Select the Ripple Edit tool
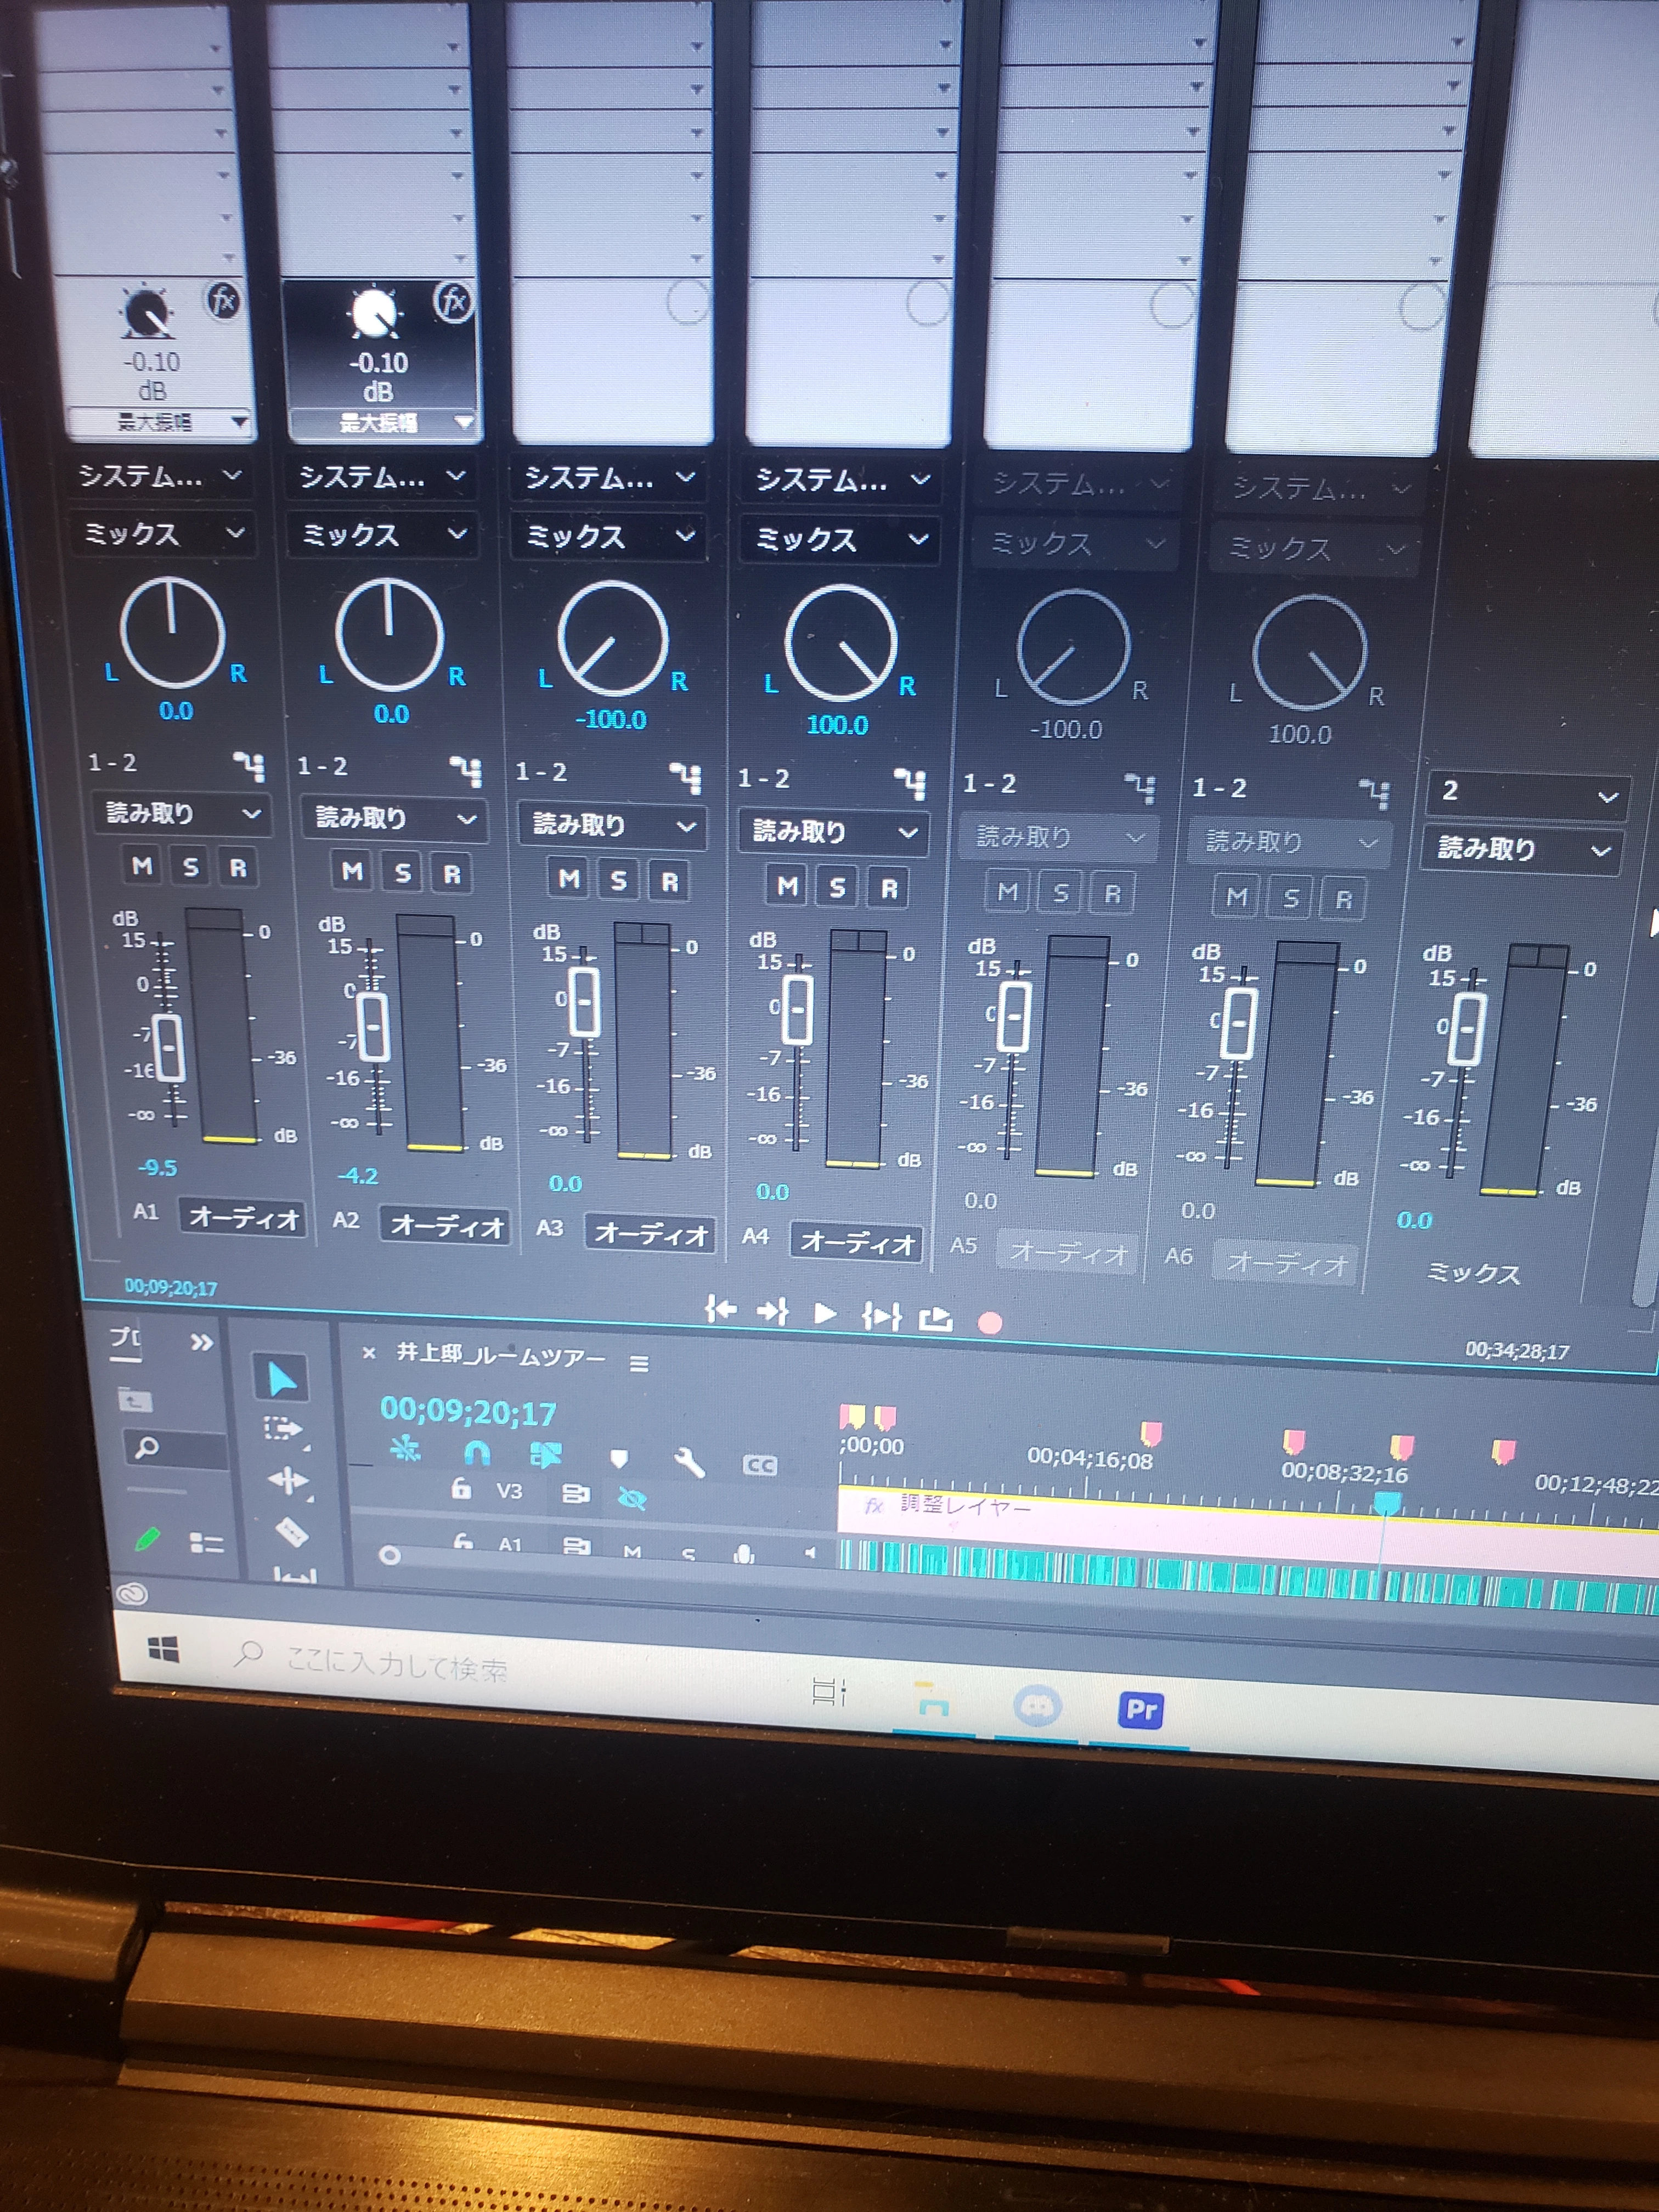This screenshot has width=1659, height=2212. pos(288,1480)
